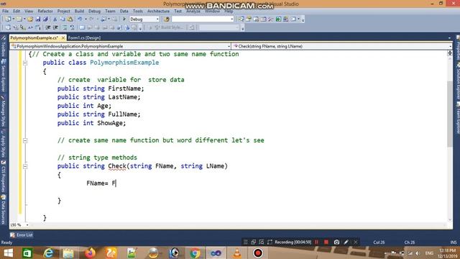Open the Solution Explorer side tab
This screenshot has width=460, height=259.
458,81
